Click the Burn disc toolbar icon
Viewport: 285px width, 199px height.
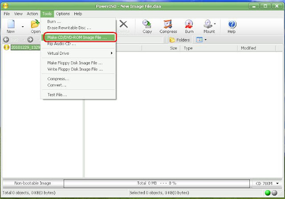pyautogui.click(x=189, y=24)
